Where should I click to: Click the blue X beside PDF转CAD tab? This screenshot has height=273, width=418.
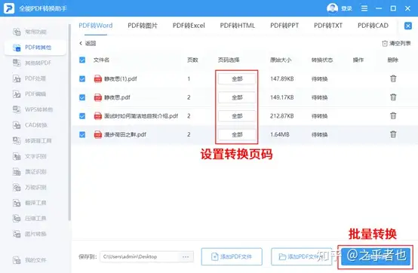click(408, 26)
